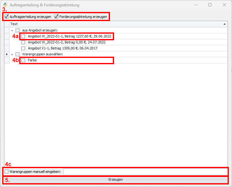The image size is (232, 187).
Task: Click the sort arrow in the Text header
Action: tap(224, 24)
